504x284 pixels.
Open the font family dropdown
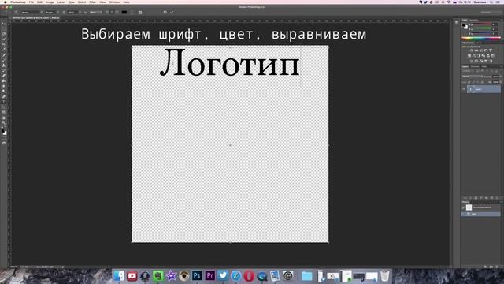click(31, 13)
